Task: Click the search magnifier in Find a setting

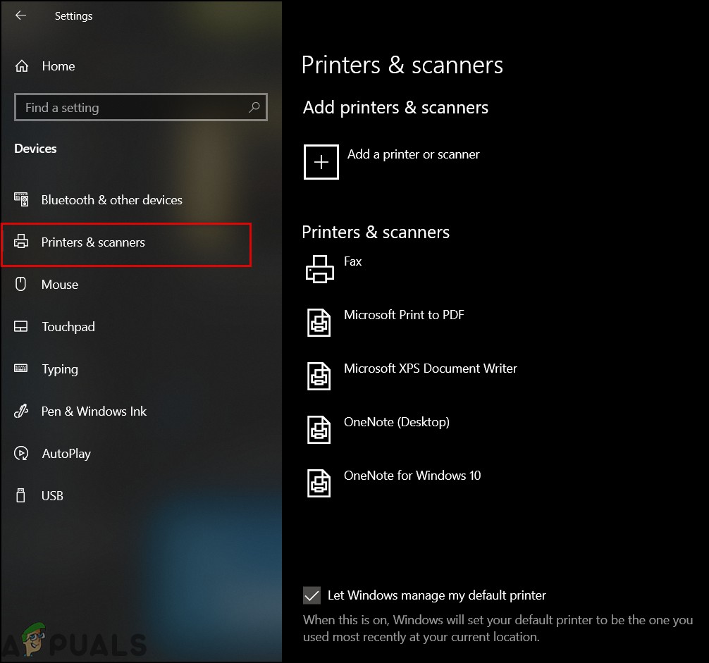Action: tap(254, 107)
